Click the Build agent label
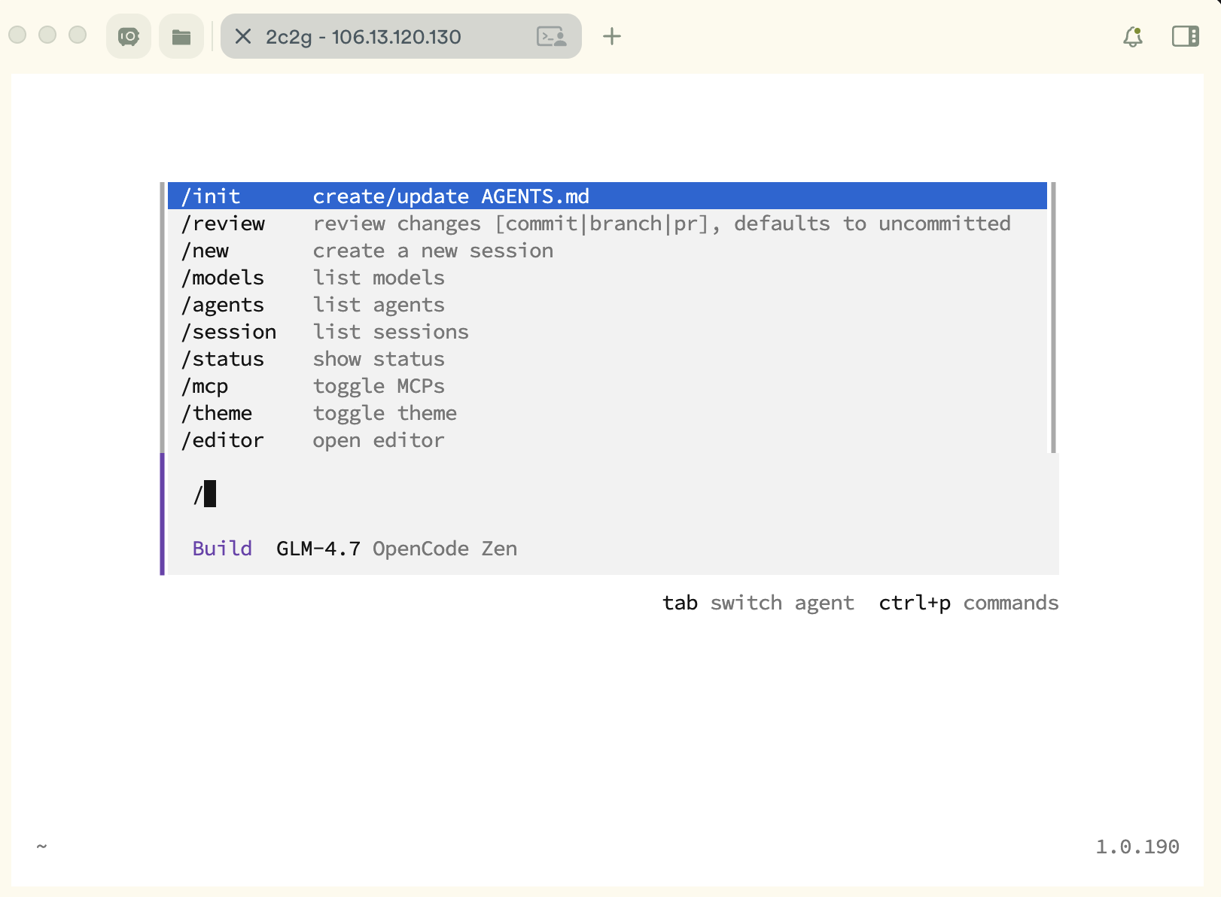The image size is (1221, 897). pyautogui.click(x=222, y=549)
